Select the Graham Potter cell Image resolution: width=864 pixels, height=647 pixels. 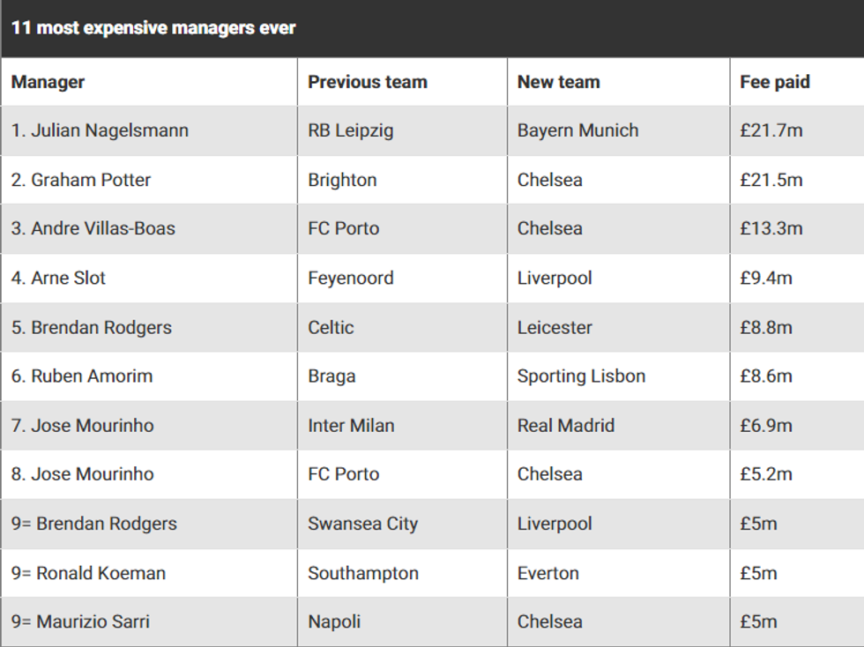tap(81, 180)
